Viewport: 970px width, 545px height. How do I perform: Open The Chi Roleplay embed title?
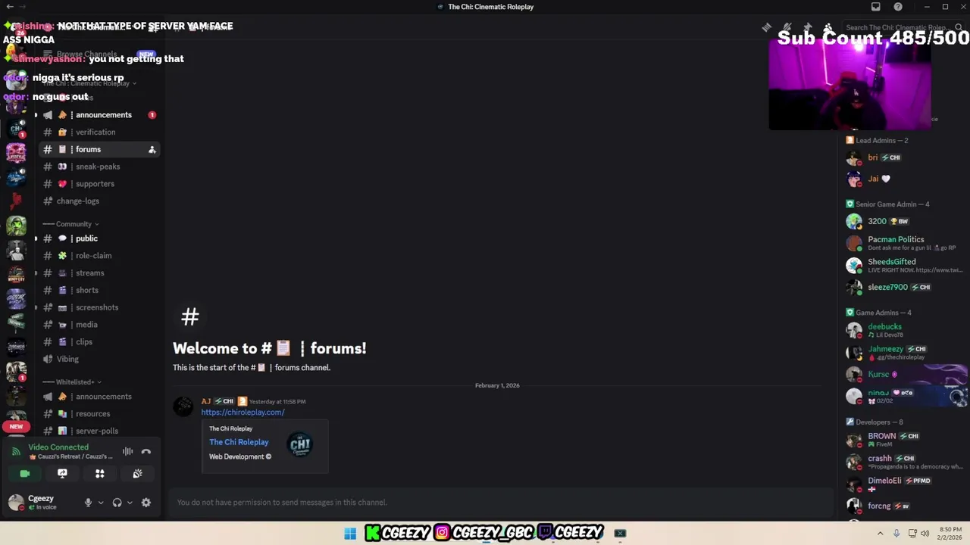click(239, 442)
